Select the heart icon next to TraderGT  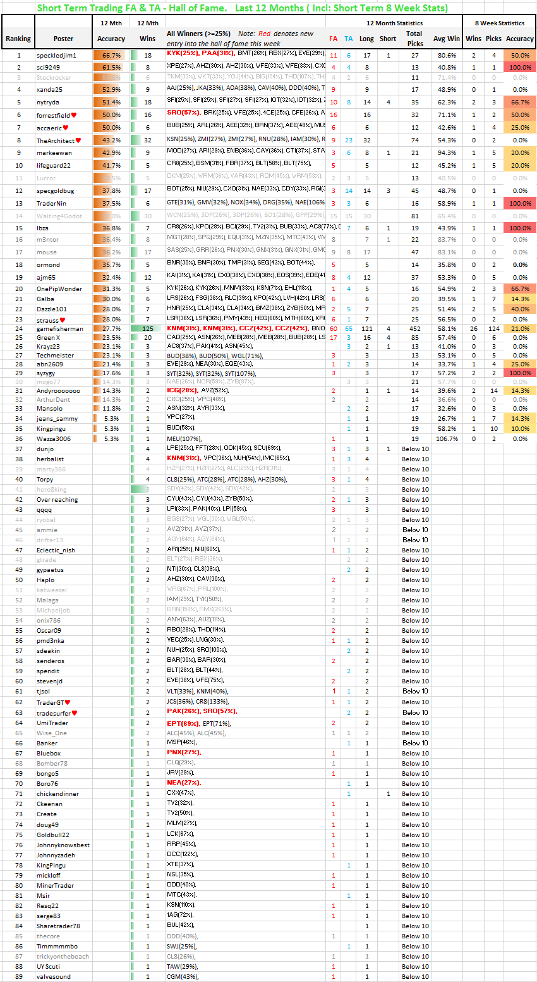point(68,702)
